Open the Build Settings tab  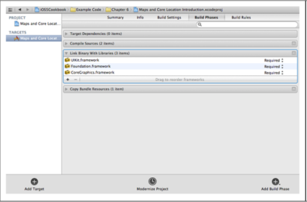tap(169, 17)
